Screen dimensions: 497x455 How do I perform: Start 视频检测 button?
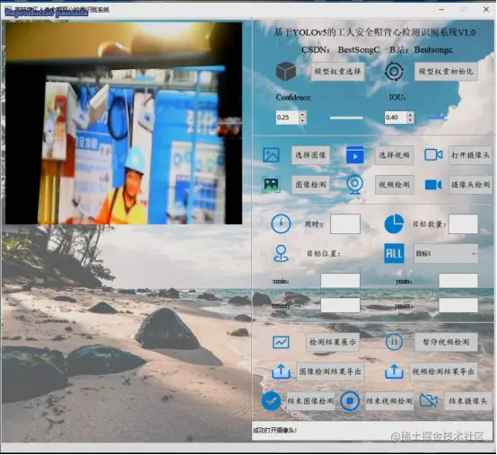pyautogui.click(x=395, y=185)
